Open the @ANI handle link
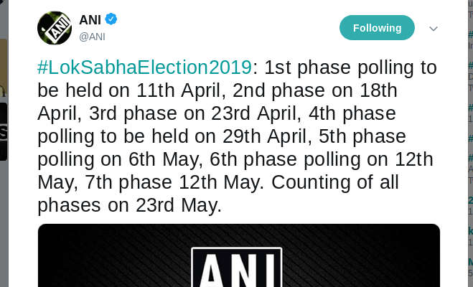The width and height of the screenshot is (473, 287). pyautogui.click(x=92, y=37)
